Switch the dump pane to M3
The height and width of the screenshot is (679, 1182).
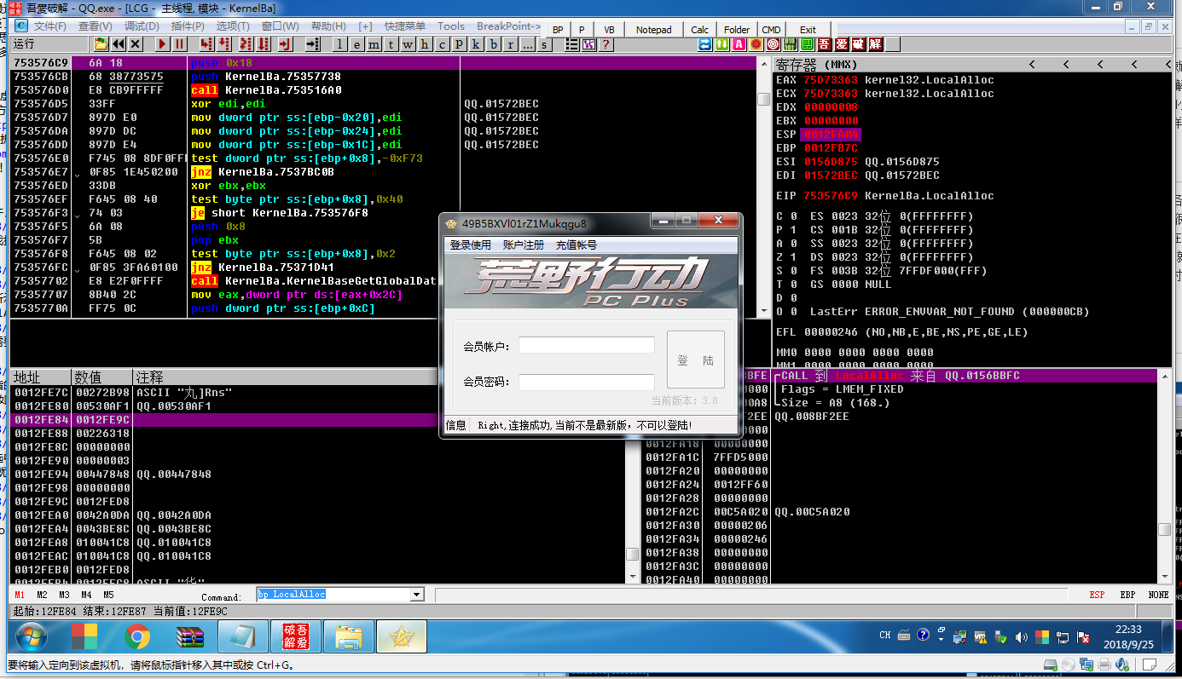[x=64, y=595]
